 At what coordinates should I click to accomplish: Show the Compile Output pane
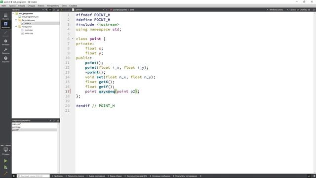tap(115, 176)
